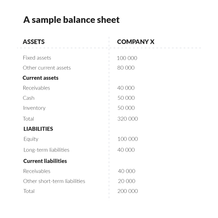Select the Fixed assets row label

[x=37, y=58]
